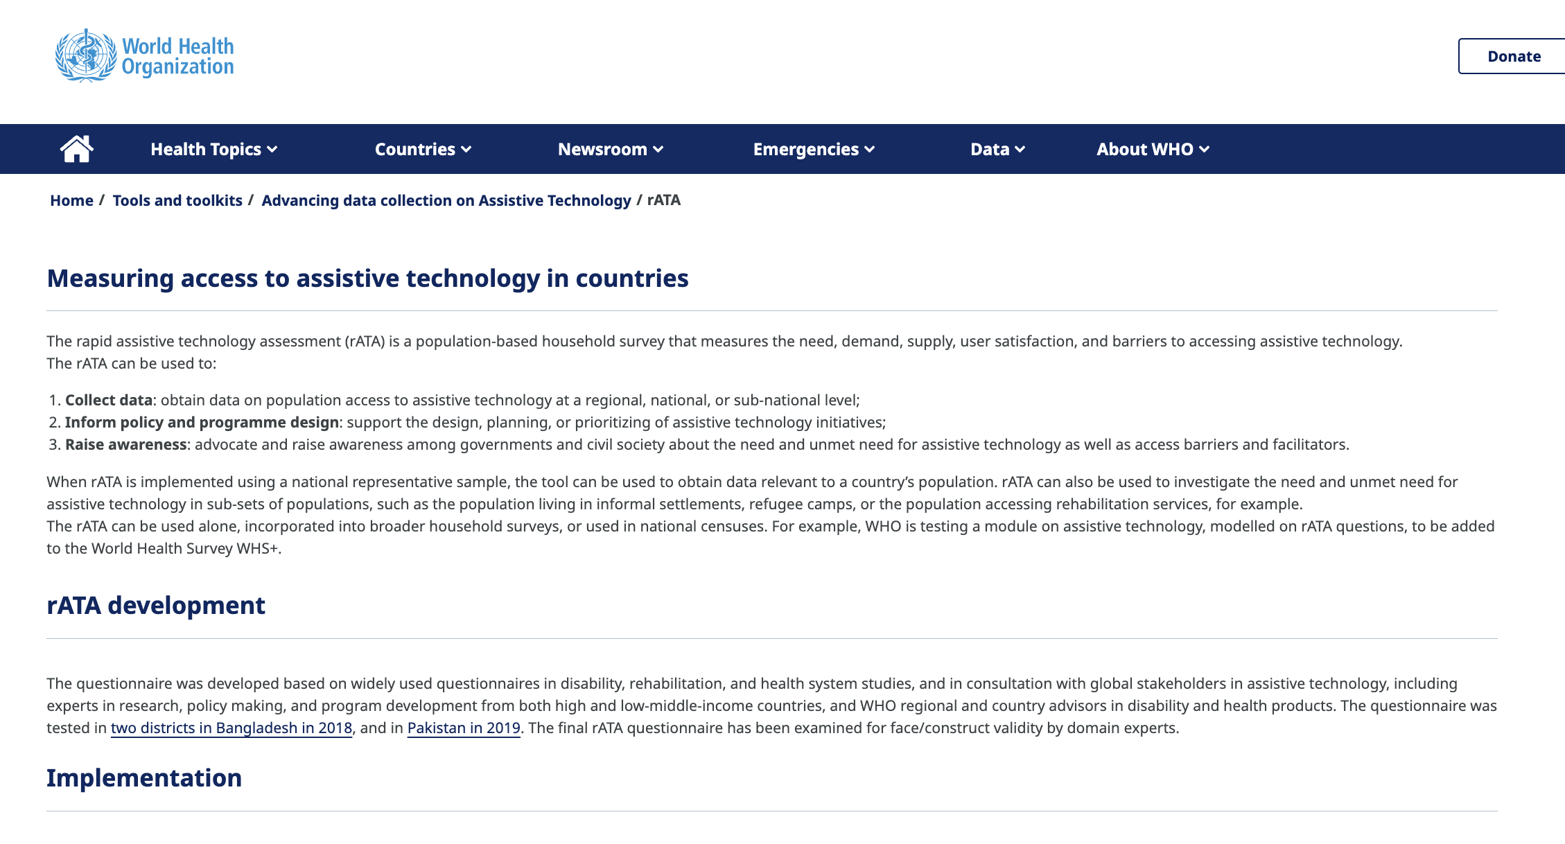
Task: Open the Data menu
Action: [997, 149]
